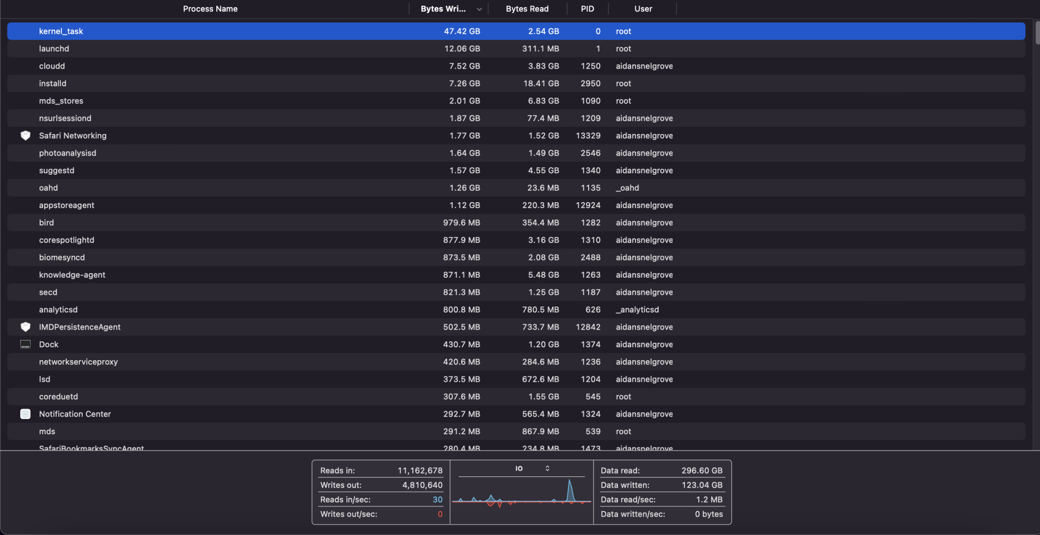Select the mds_stores process name
This screenshot has height=535, width=1040.
point(61,101)
